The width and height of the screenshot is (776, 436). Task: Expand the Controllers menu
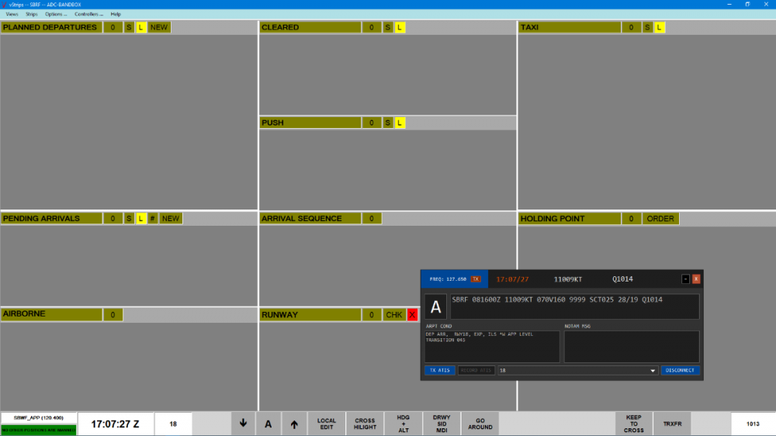point(88,14)
